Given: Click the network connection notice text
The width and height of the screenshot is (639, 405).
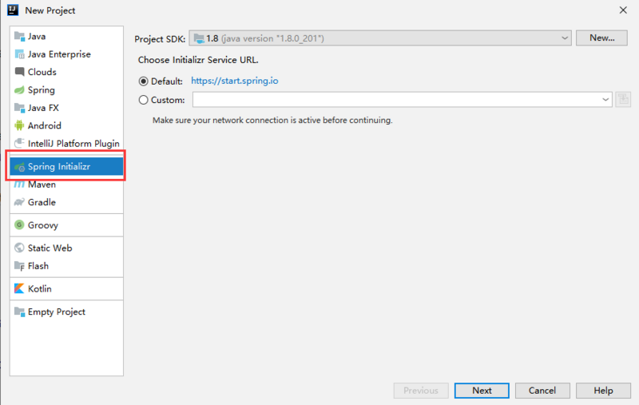Looking at the screenshot, I should tap(272, 120).
